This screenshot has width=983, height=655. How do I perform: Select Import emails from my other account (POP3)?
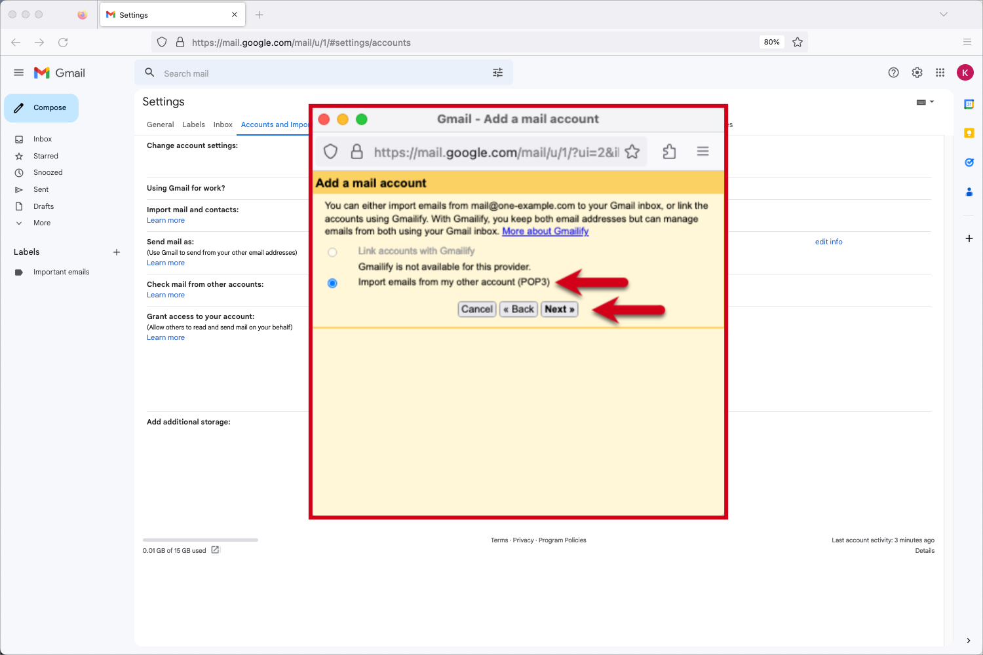pos(332,283)
